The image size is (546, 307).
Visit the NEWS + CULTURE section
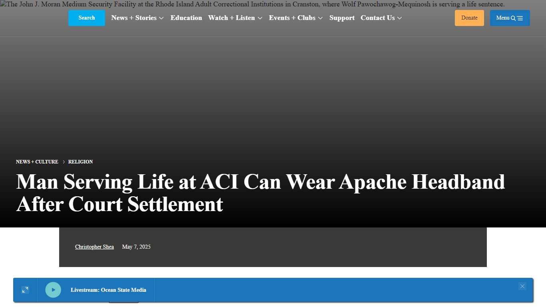37,161
